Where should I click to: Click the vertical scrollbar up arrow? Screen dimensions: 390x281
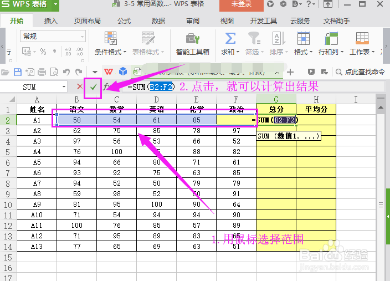[x=381, y=108]
